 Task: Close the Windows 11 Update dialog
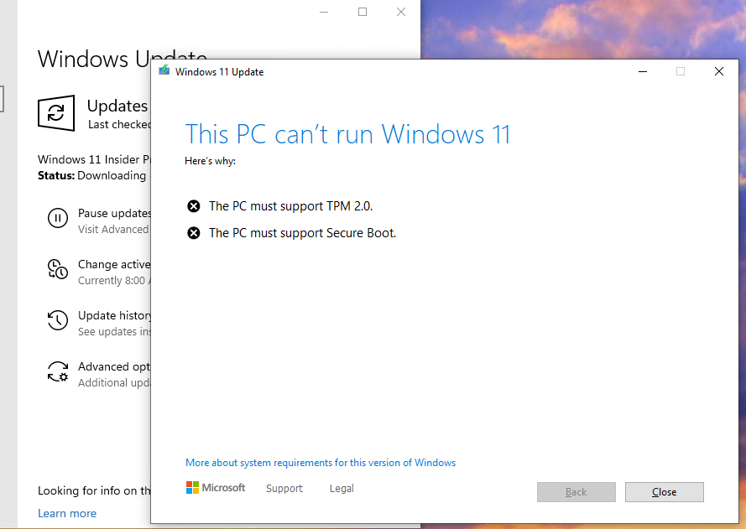pos(664,492)
